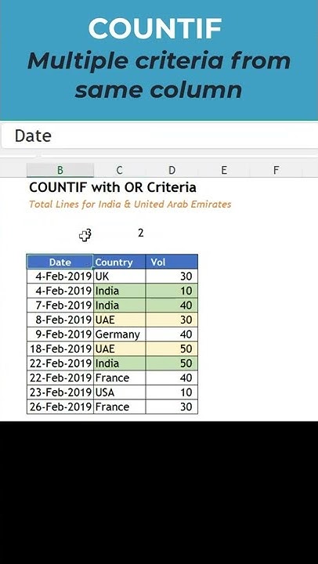Screen dimensions: 318x564
Task: Click the 26-Feb-2019 date cell
Action: 60,407
